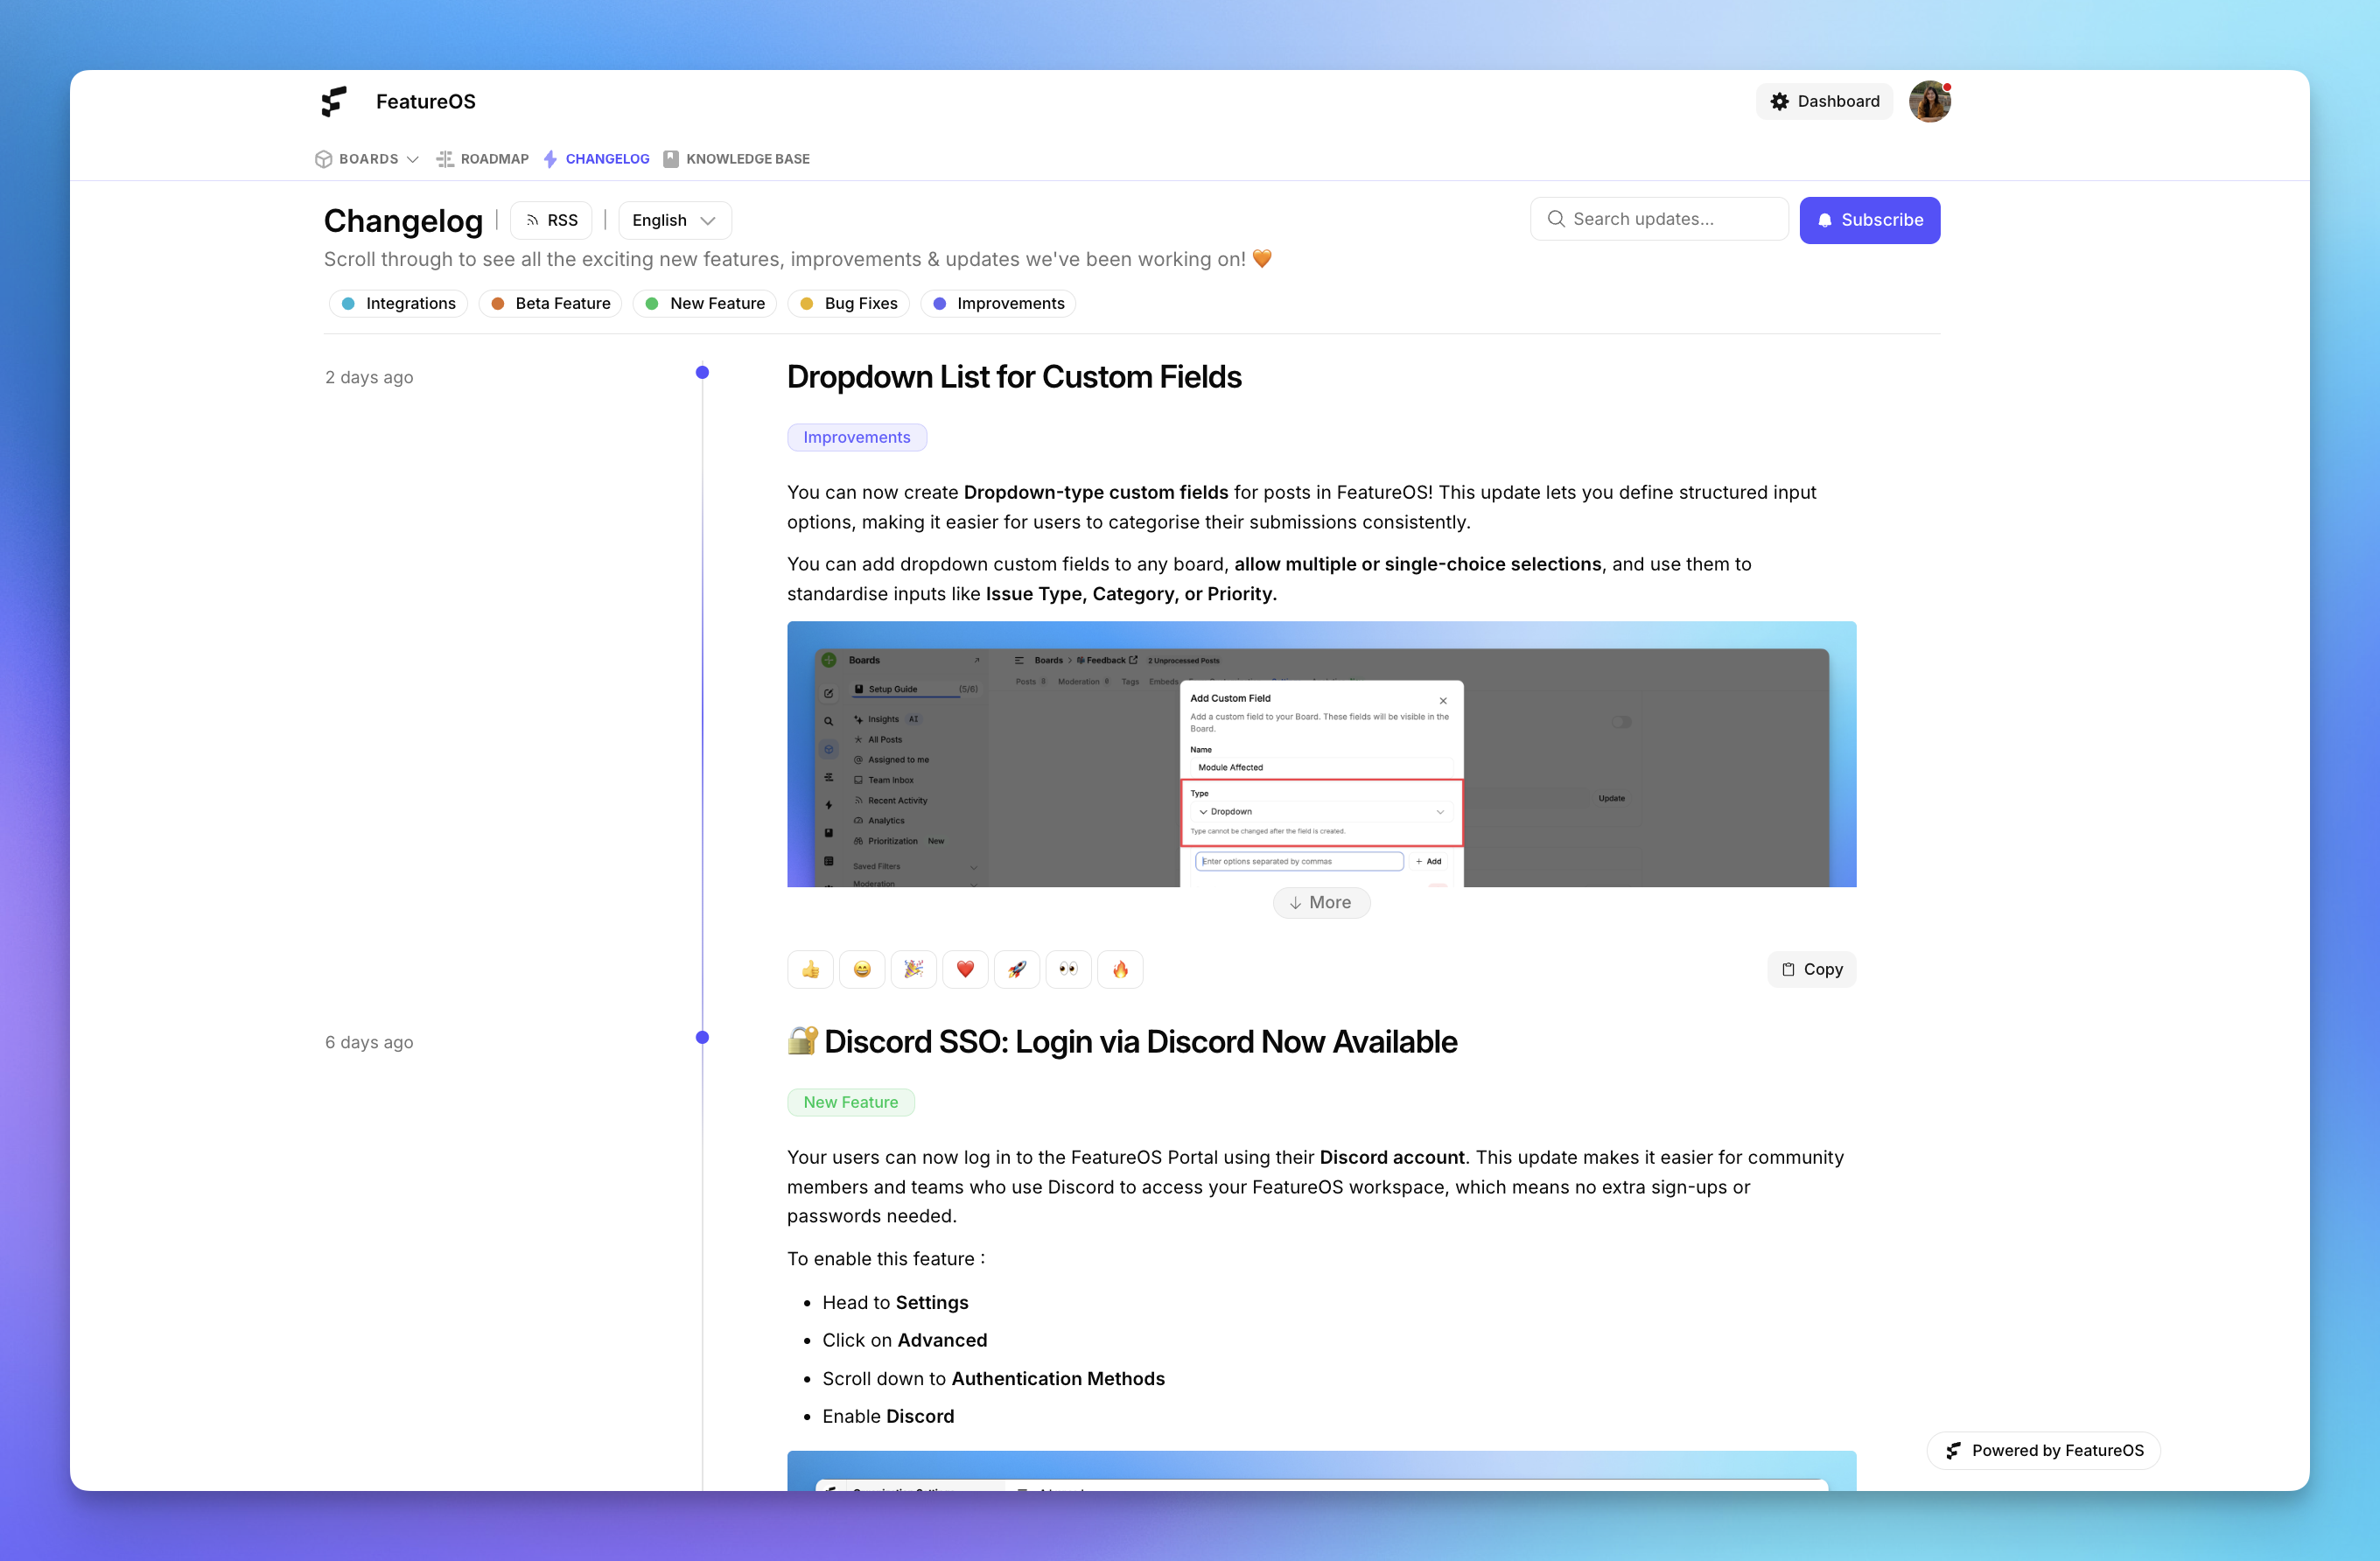Click the user profile avatar
Screen dimensions: 2380x1561
[1929, 101]
